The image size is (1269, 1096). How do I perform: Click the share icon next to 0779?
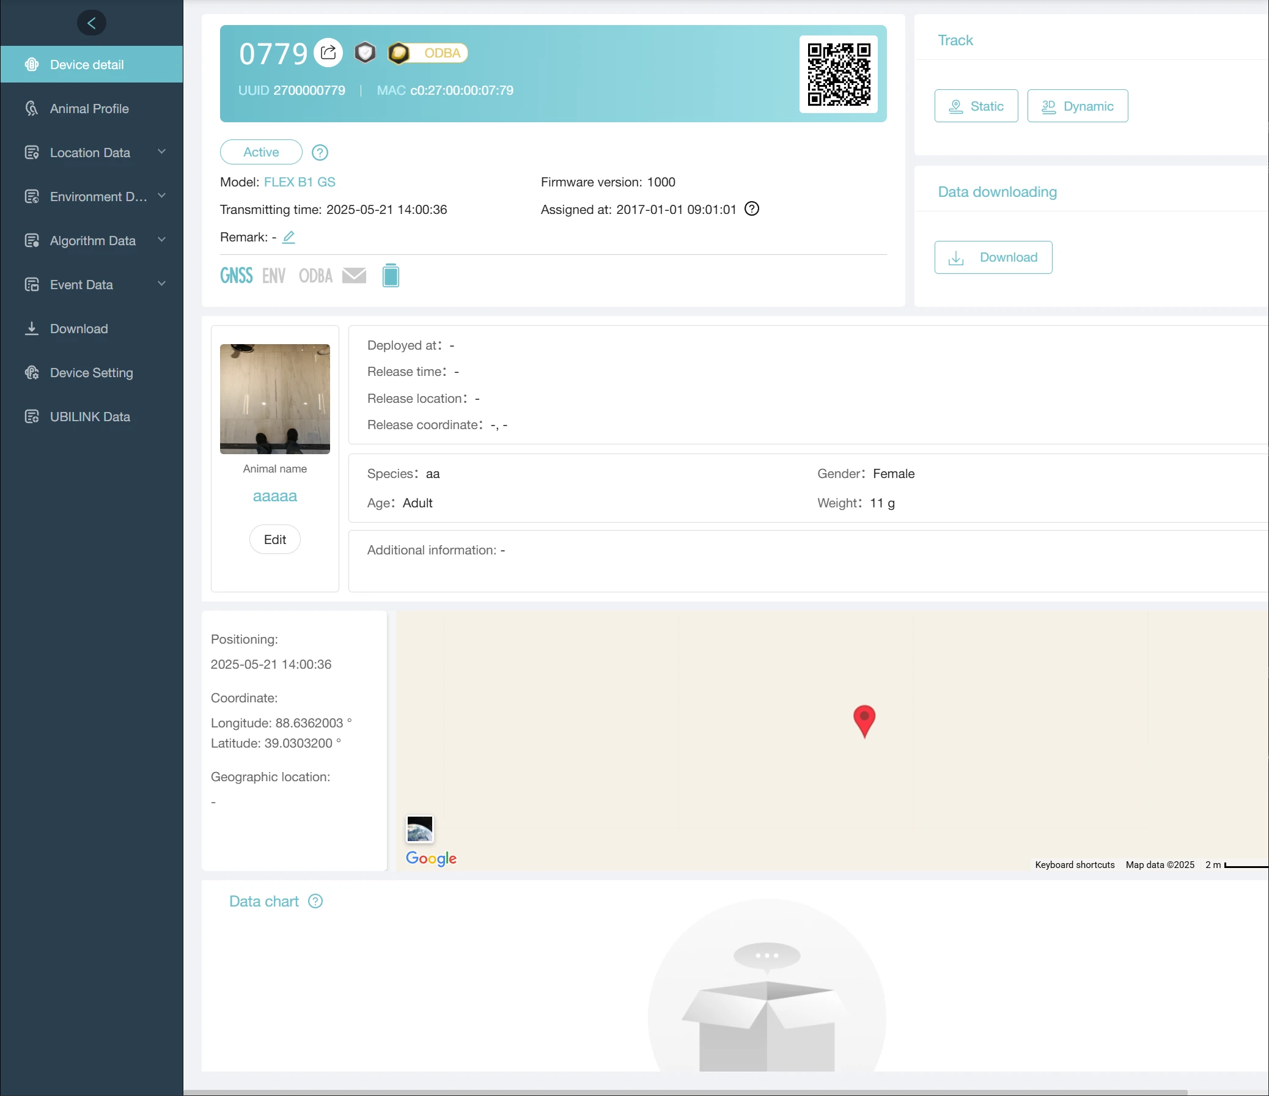[x=328, y=53]
